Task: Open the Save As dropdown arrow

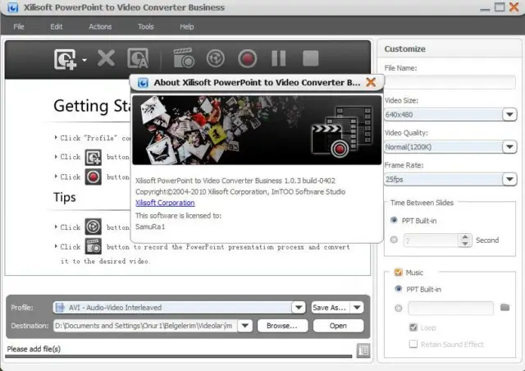Action: (x=357, y=307)
